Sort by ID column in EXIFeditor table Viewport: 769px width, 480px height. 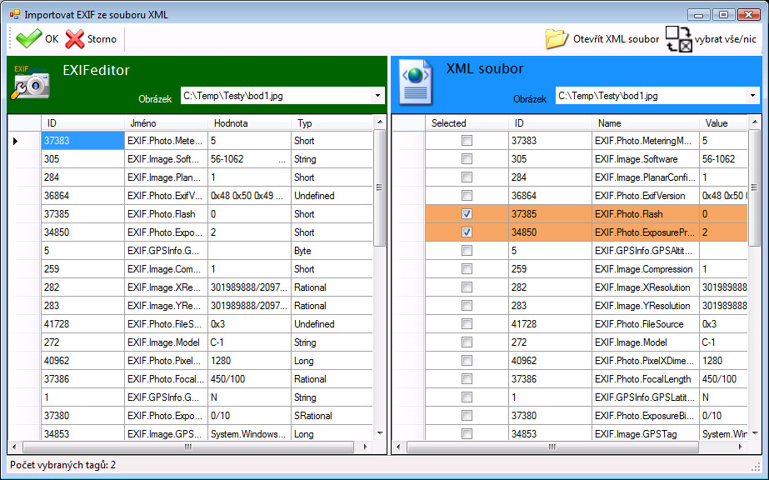coord(82,123)
